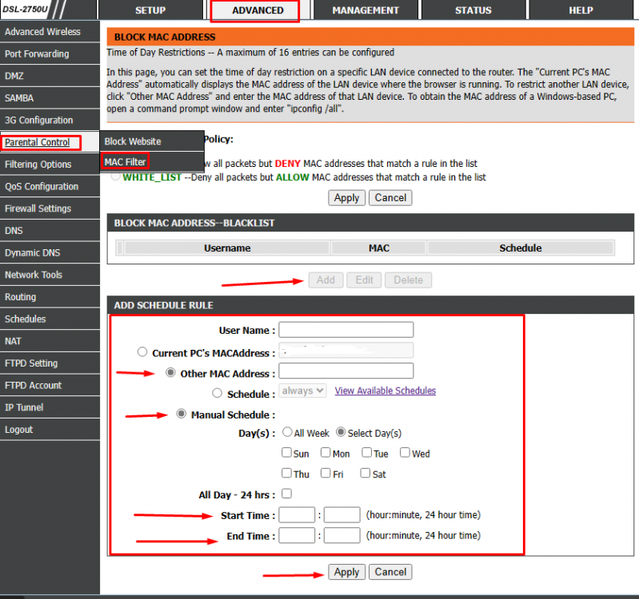
Task: Check the Mon day checkbox
Action: pyautogui.click(x=325, y=453)
